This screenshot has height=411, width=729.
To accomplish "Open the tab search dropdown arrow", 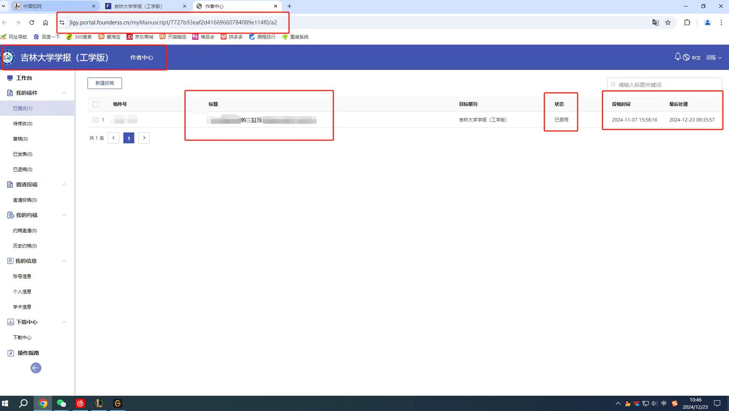I will pyautogui.click(x=3, y=6).
